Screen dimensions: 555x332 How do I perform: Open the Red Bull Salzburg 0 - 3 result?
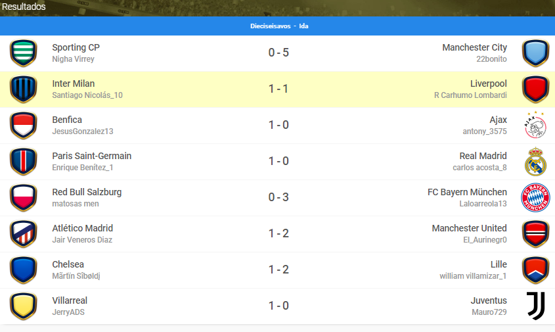[278, 197]
